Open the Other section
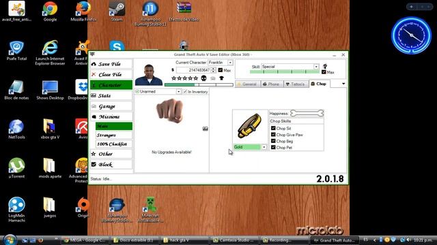This screenshot has width=437, height=245. pos(111,154)
